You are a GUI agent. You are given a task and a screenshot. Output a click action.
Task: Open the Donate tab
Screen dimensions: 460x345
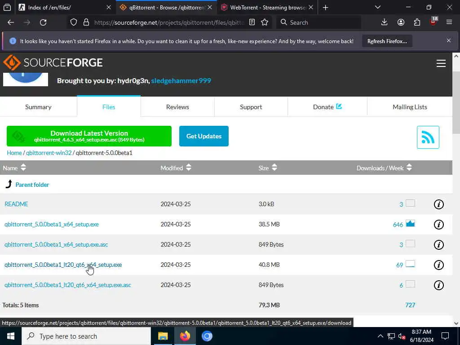coord(327,107)
